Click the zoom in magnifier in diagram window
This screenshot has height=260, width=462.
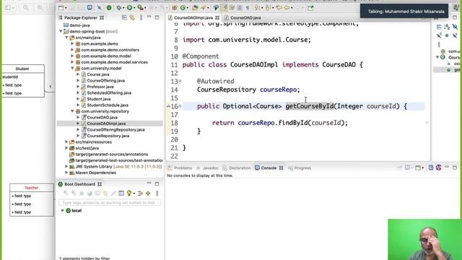[40, 8]
